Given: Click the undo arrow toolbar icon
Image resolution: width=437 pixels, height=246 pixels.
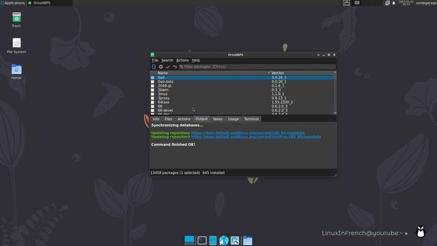Looking at the screenshot, I should click(x=175, y=67).
